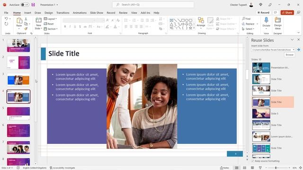Open the Select dropdown
The image size is (303, 170).
click(x=248, y=29)
